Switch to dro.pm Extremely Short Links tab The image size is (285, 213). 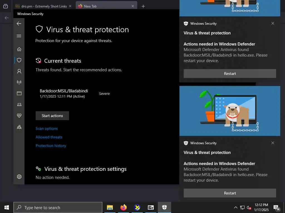tap(44, 6)
